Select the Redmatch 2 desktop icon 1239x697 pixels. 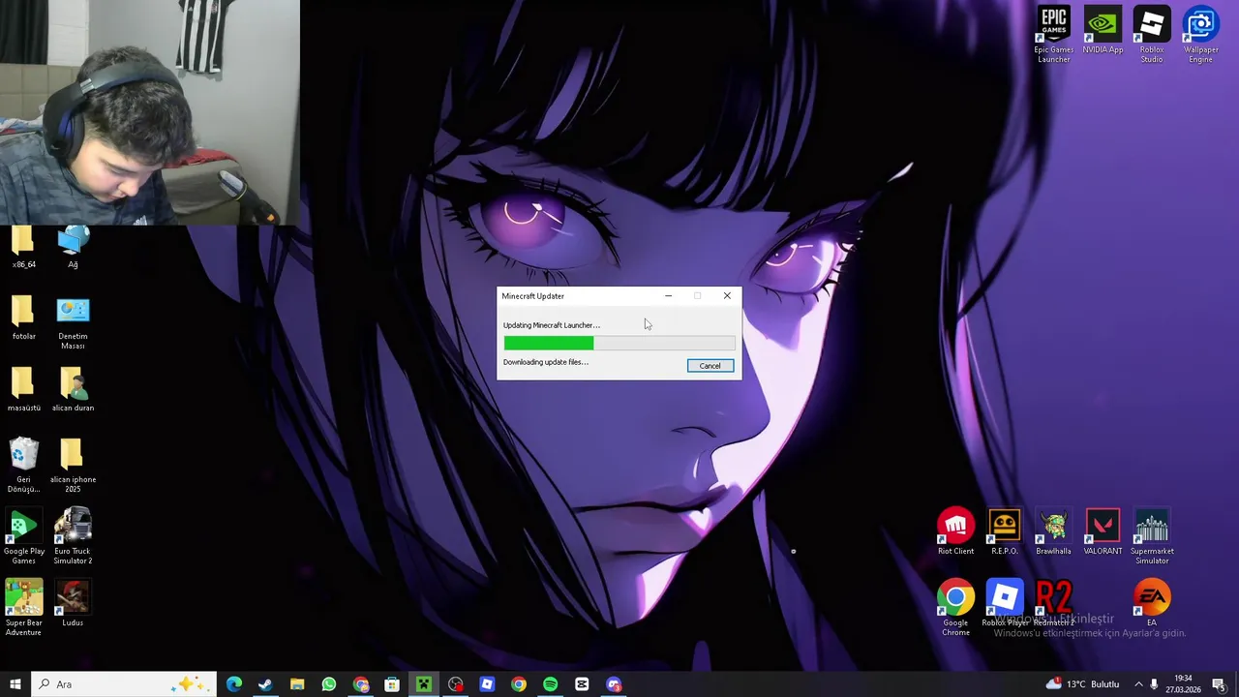click(1054, 603)
